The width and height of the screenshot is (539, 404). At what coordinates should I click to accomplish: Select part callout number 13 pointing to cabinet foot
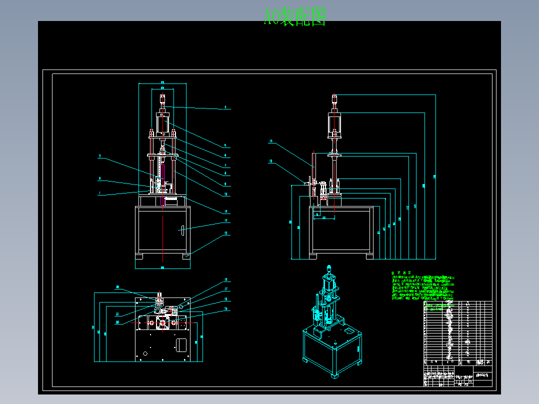point(226,233)
